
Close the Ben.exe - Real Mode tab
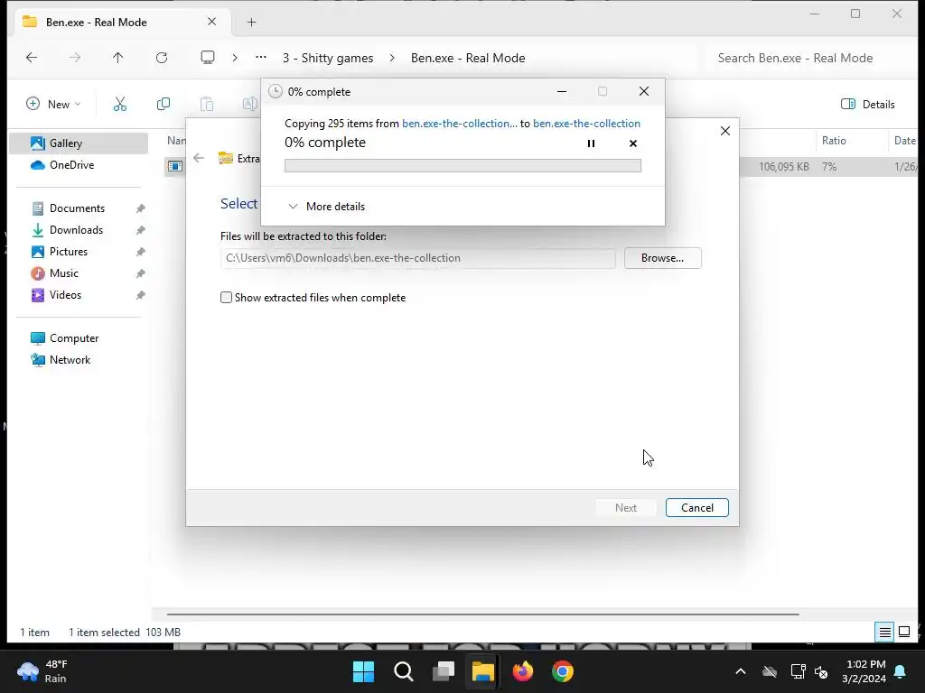[211, 22]
